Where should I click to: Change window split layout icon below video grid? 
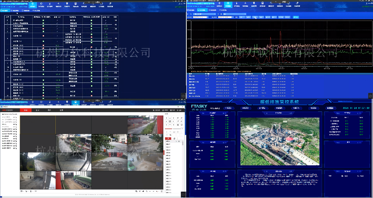pyautogui.click(x=22, y=191)
